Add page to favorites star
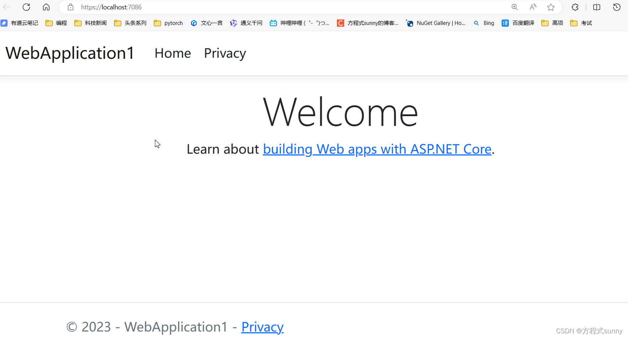This screenshot has height=338, width=628. click(551, 7)
